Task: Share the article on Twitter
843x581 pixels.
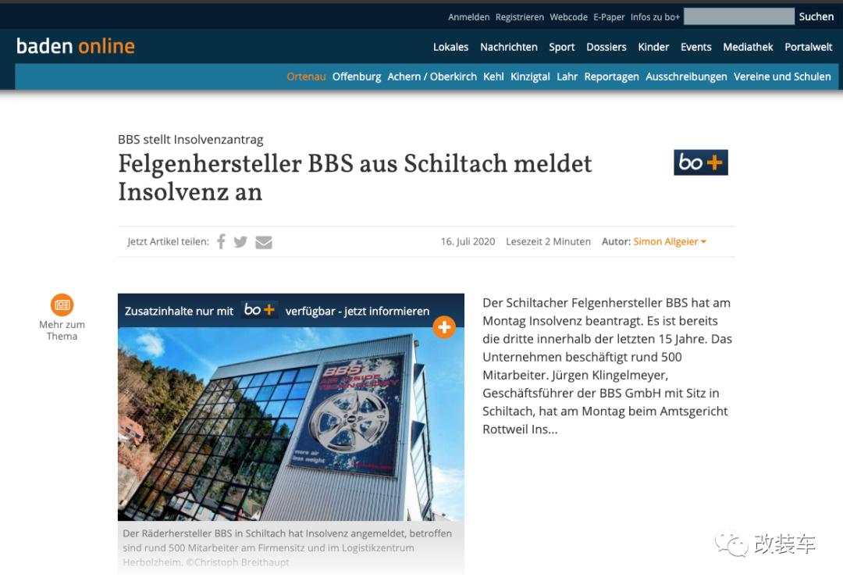Action: 242,242
